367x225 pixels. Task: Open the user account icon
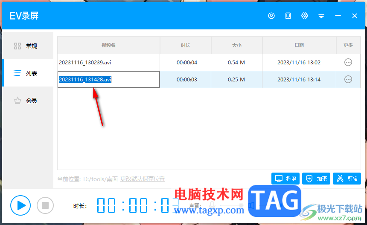[271, 16]
